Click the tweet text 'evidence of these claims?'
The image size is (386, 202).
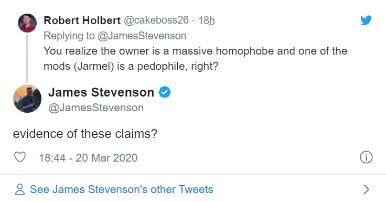(x=85, y=134)
